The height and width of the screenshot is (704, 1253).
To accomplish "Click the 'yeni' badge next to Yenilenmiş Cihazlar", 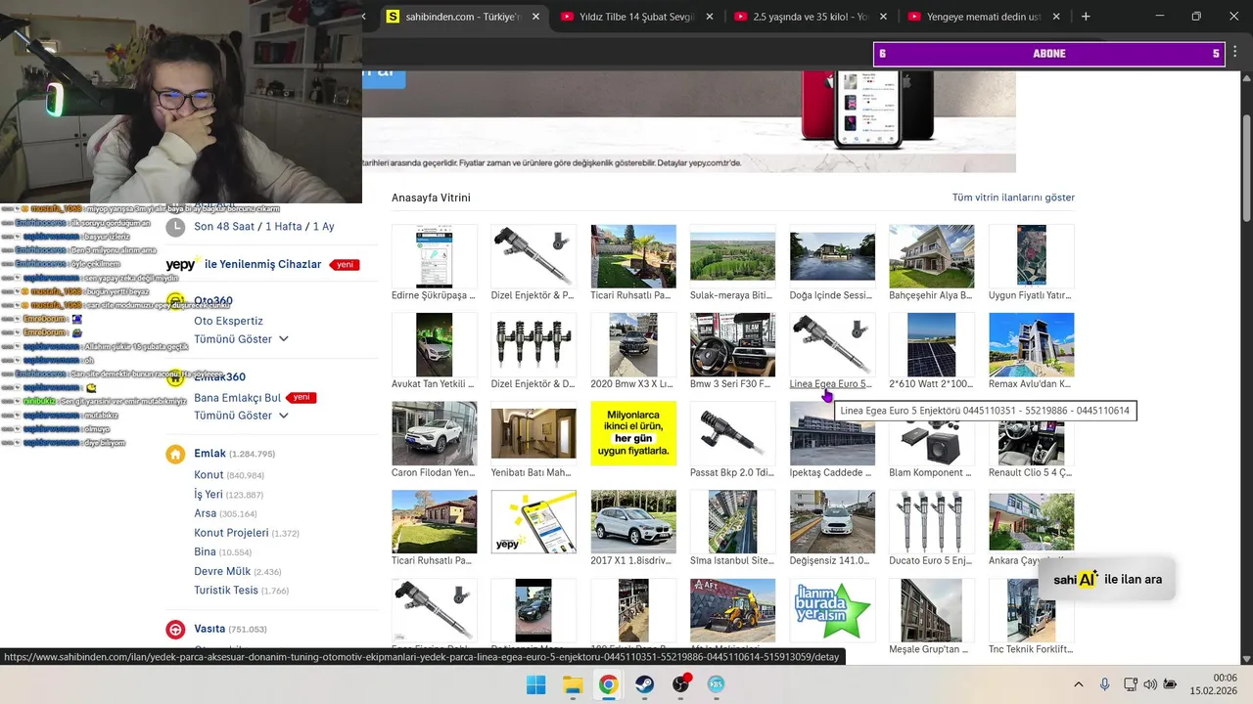I will (x=344, y=265).
